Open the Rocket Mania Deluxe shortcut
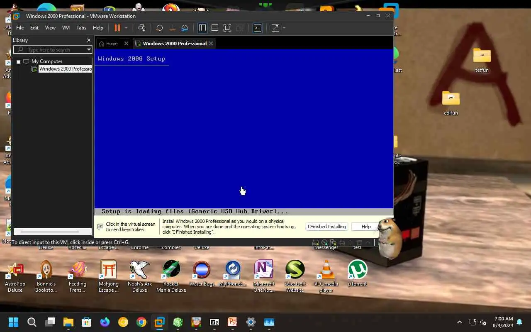Screen dimensions: 531x332 (171, 276)
